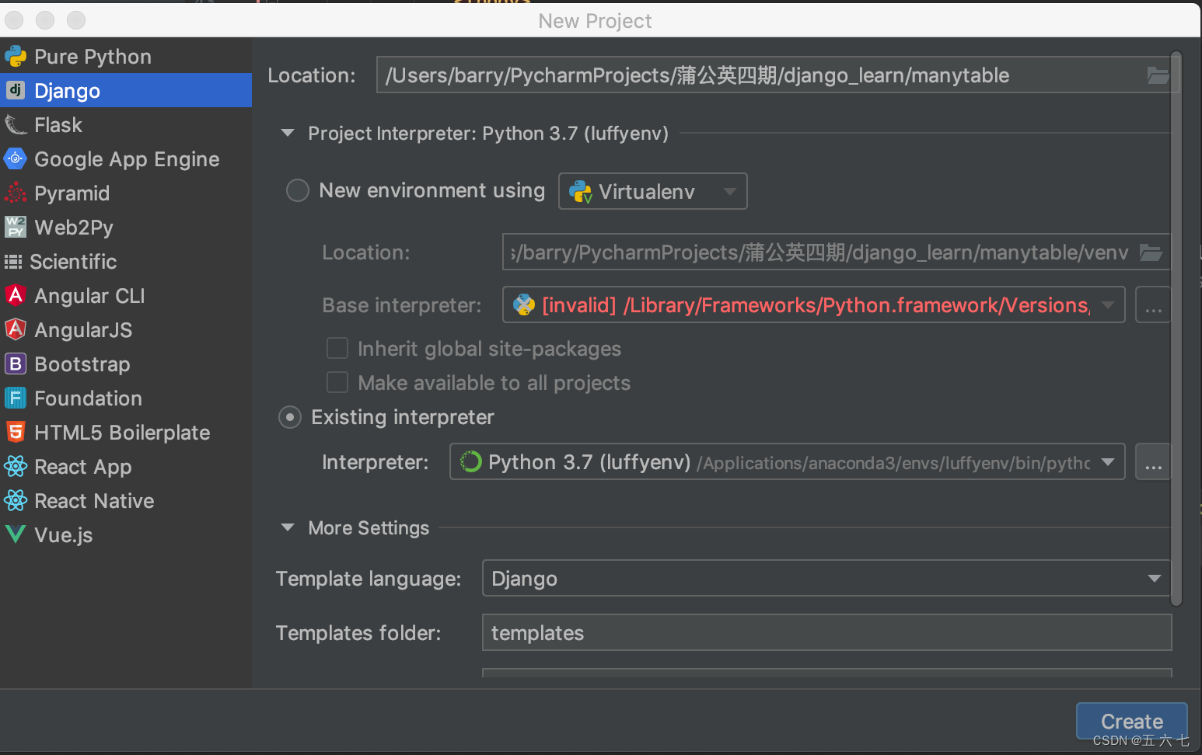Click the React App atom icon
This screenshot has height=755, width=1202.
tap(16, 466)
